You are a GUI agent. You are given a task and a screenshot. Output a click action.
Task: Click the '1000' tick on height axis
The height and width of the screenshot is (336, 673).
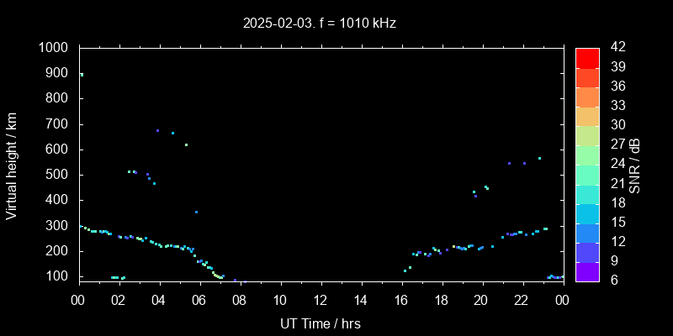pyautogui.click(x=56, y=48)
